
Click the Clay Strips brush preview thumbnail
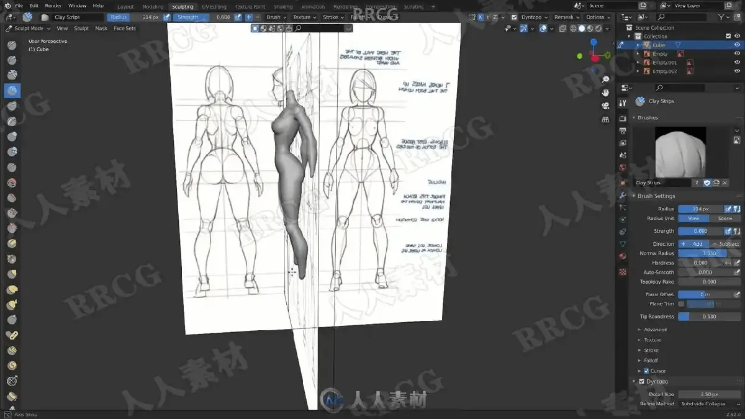point(680,152)
